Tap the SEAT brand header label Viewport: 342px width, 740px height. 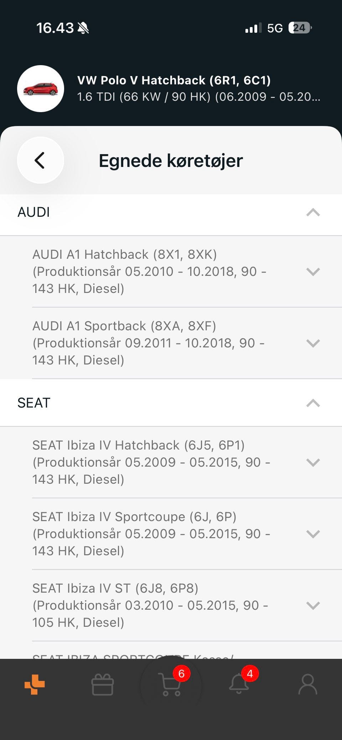(x=34, y=403)
